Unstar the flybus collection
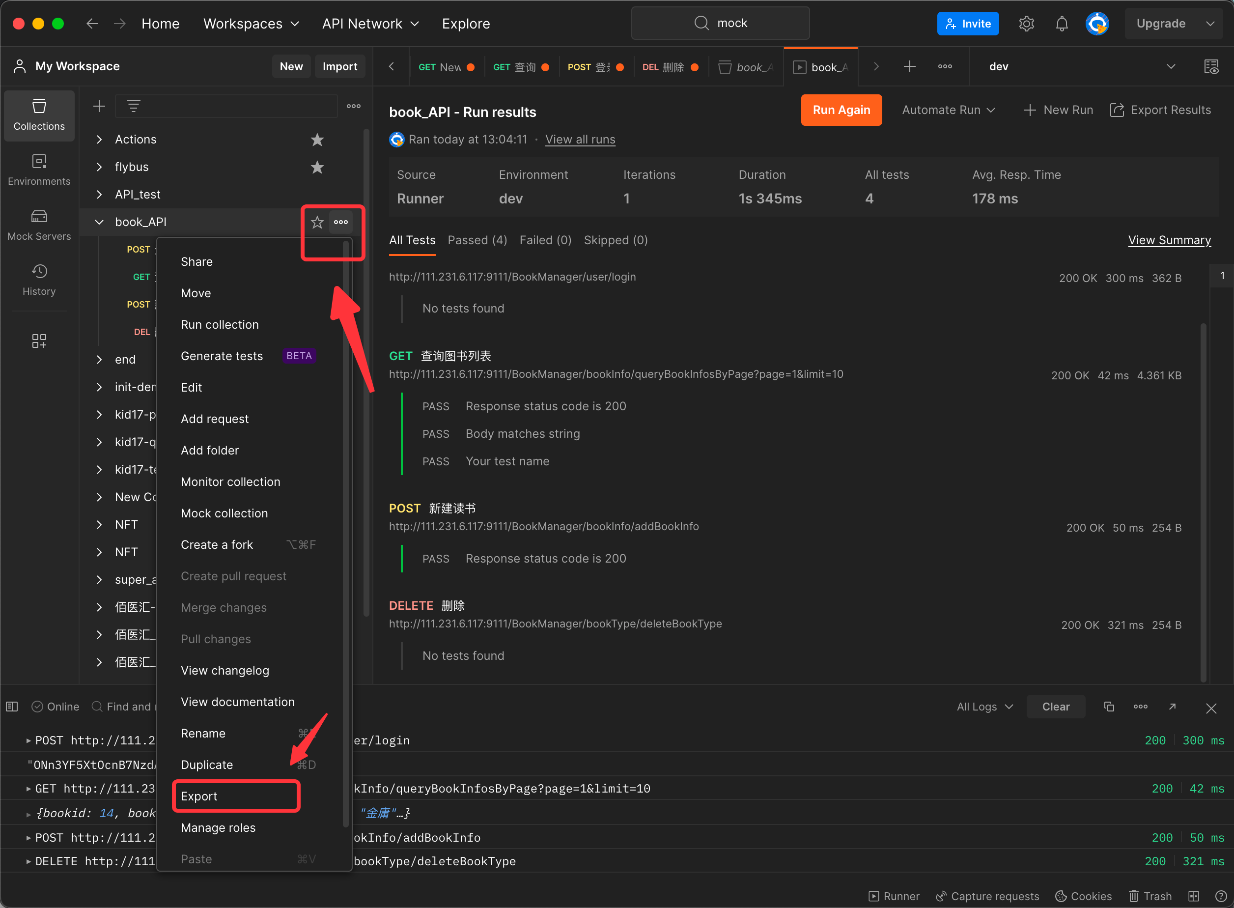The width and height of the screenshot is (1234, 908). click(x=317, y=167)
